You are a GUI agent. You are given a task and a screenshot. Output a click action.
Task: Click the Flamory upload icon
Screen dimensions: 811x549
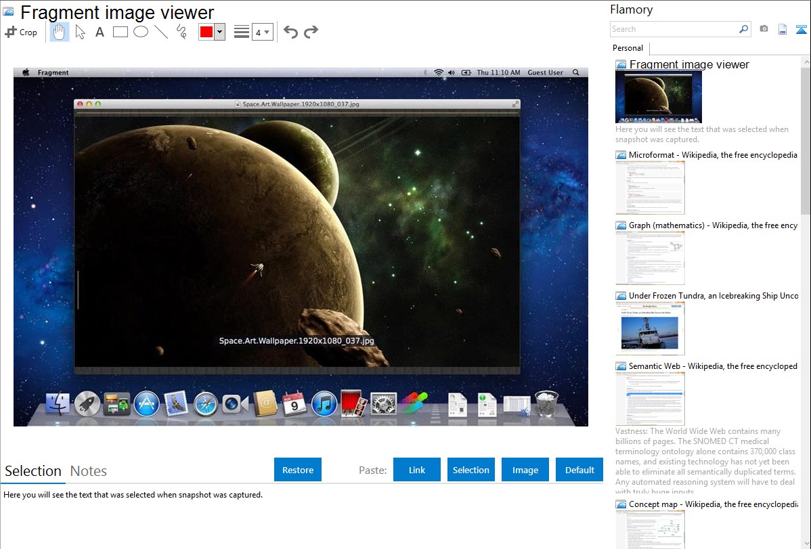(x=801, y=29)
